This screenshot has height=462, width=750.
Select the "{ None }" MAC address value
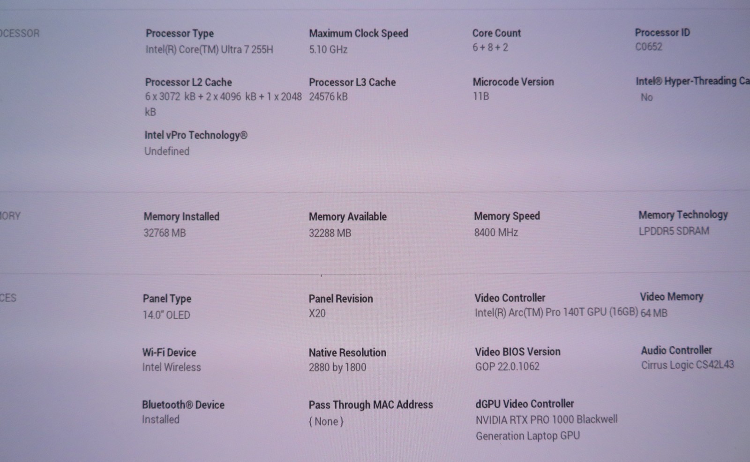pyautogui.click(x=326, y=422)
